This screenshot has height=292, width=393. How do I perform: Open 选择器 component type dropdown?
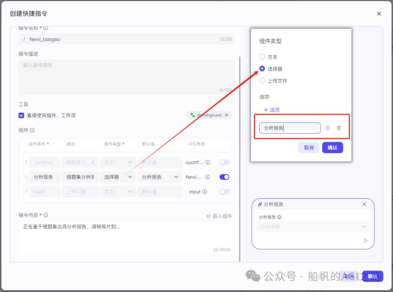(118, 177)
